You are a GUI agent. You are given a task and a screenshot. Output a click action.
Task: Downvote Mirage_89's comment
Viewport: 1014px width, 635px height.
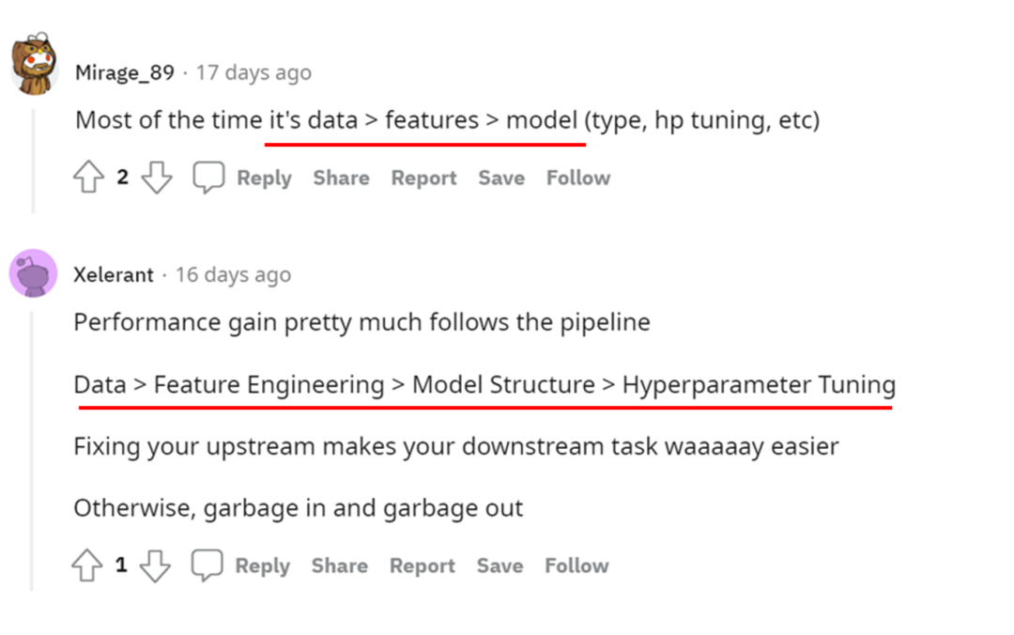coord(157,178)
